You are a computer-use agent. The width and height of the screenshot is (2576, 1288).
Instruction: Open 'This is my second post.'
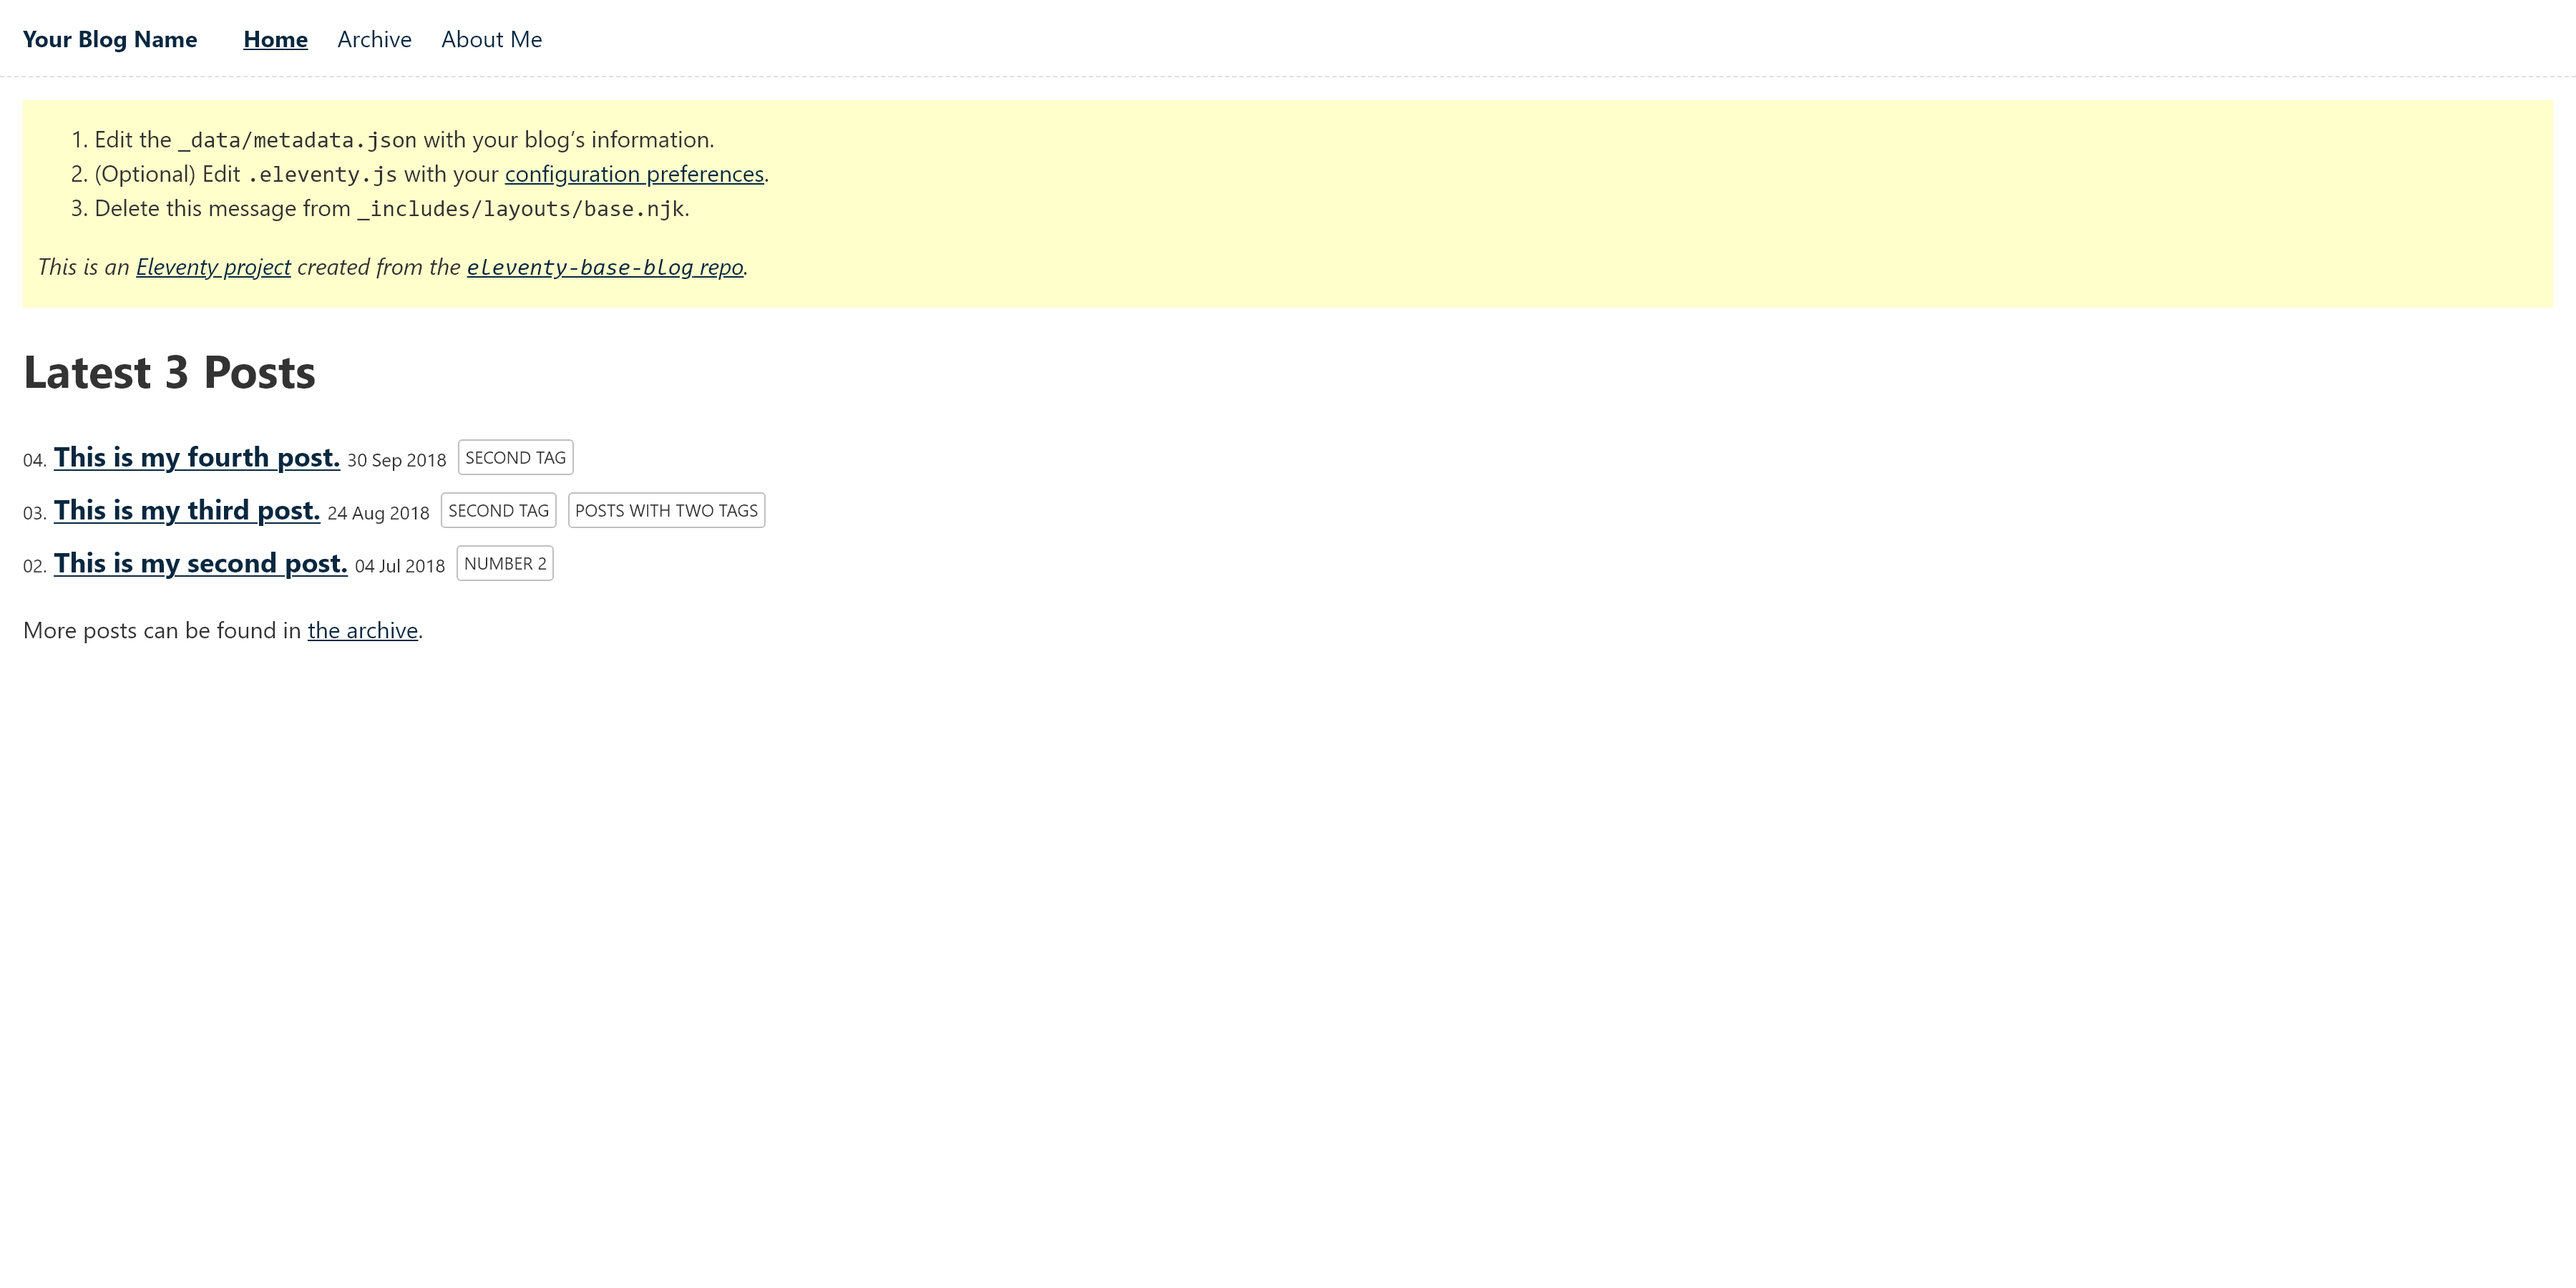[201, 563]
